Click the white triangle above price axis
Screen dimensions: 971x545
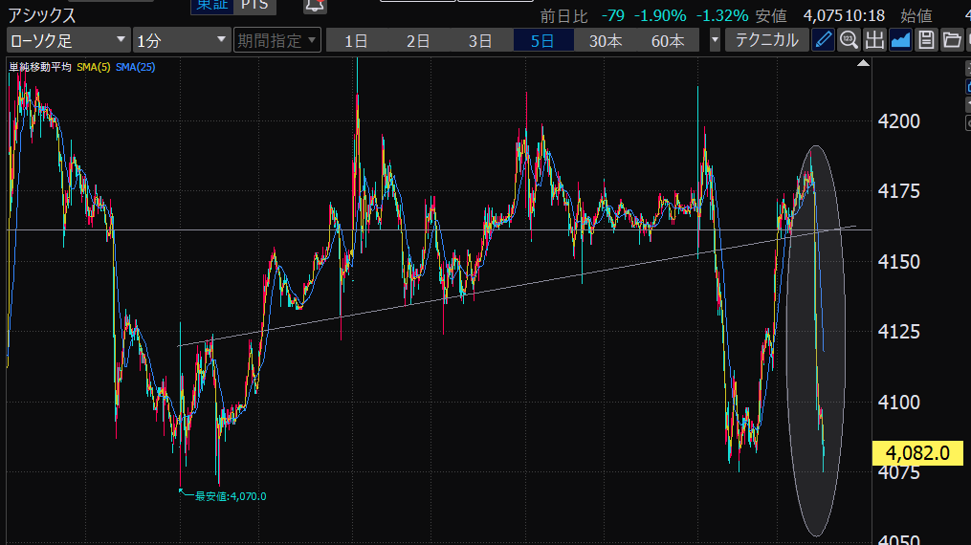[864, 64]
